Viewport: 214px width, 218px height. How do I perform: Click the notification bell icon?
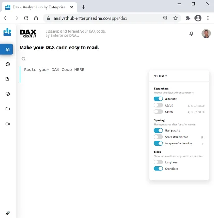(191, 34)
